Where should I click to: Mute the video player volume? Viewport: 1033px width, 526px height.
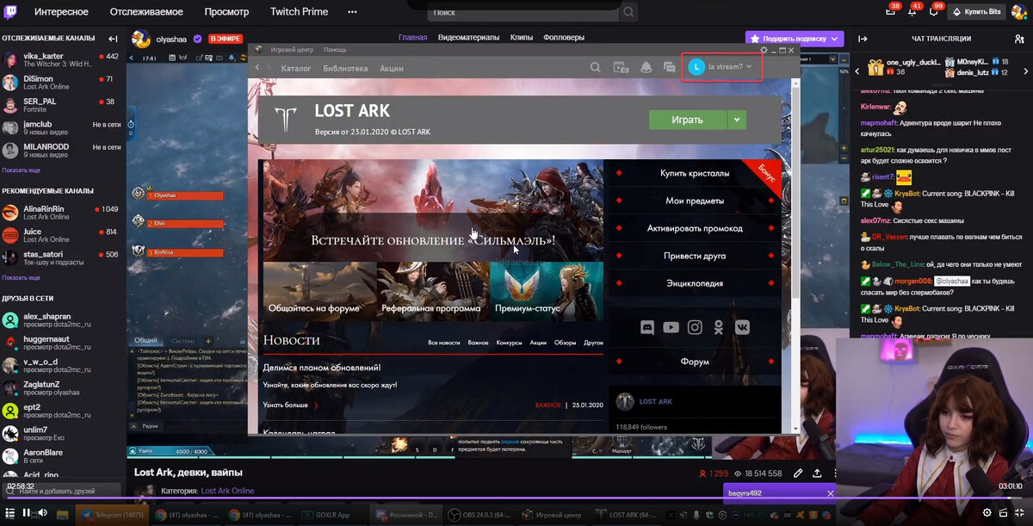coord(44,512)
